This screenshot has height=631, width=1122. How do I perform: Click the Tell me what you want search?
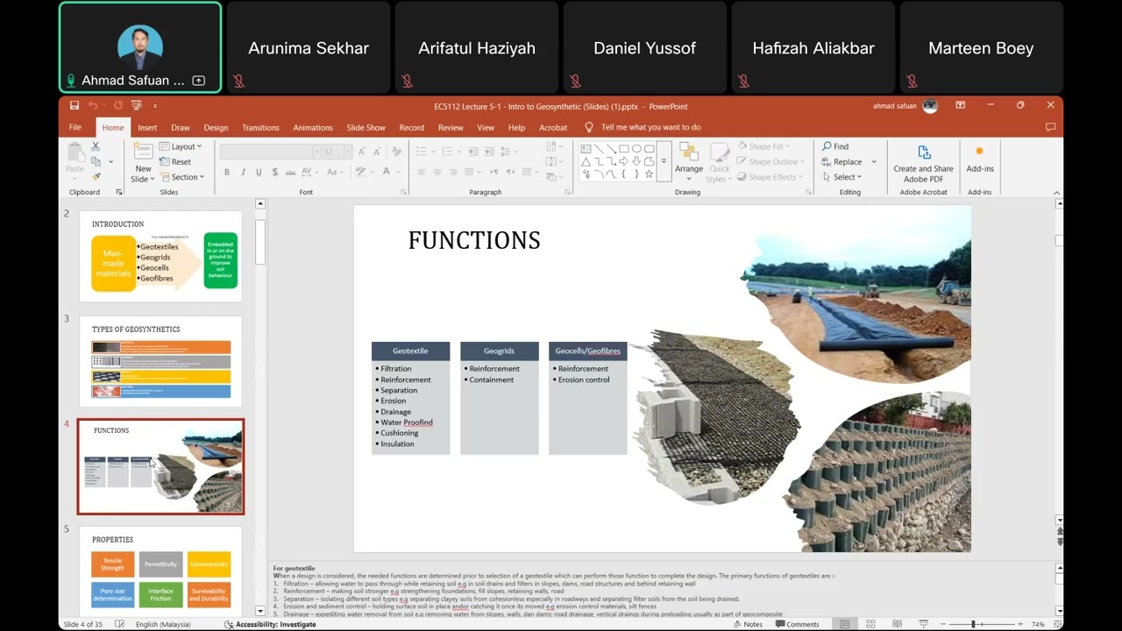coord(643,128)
